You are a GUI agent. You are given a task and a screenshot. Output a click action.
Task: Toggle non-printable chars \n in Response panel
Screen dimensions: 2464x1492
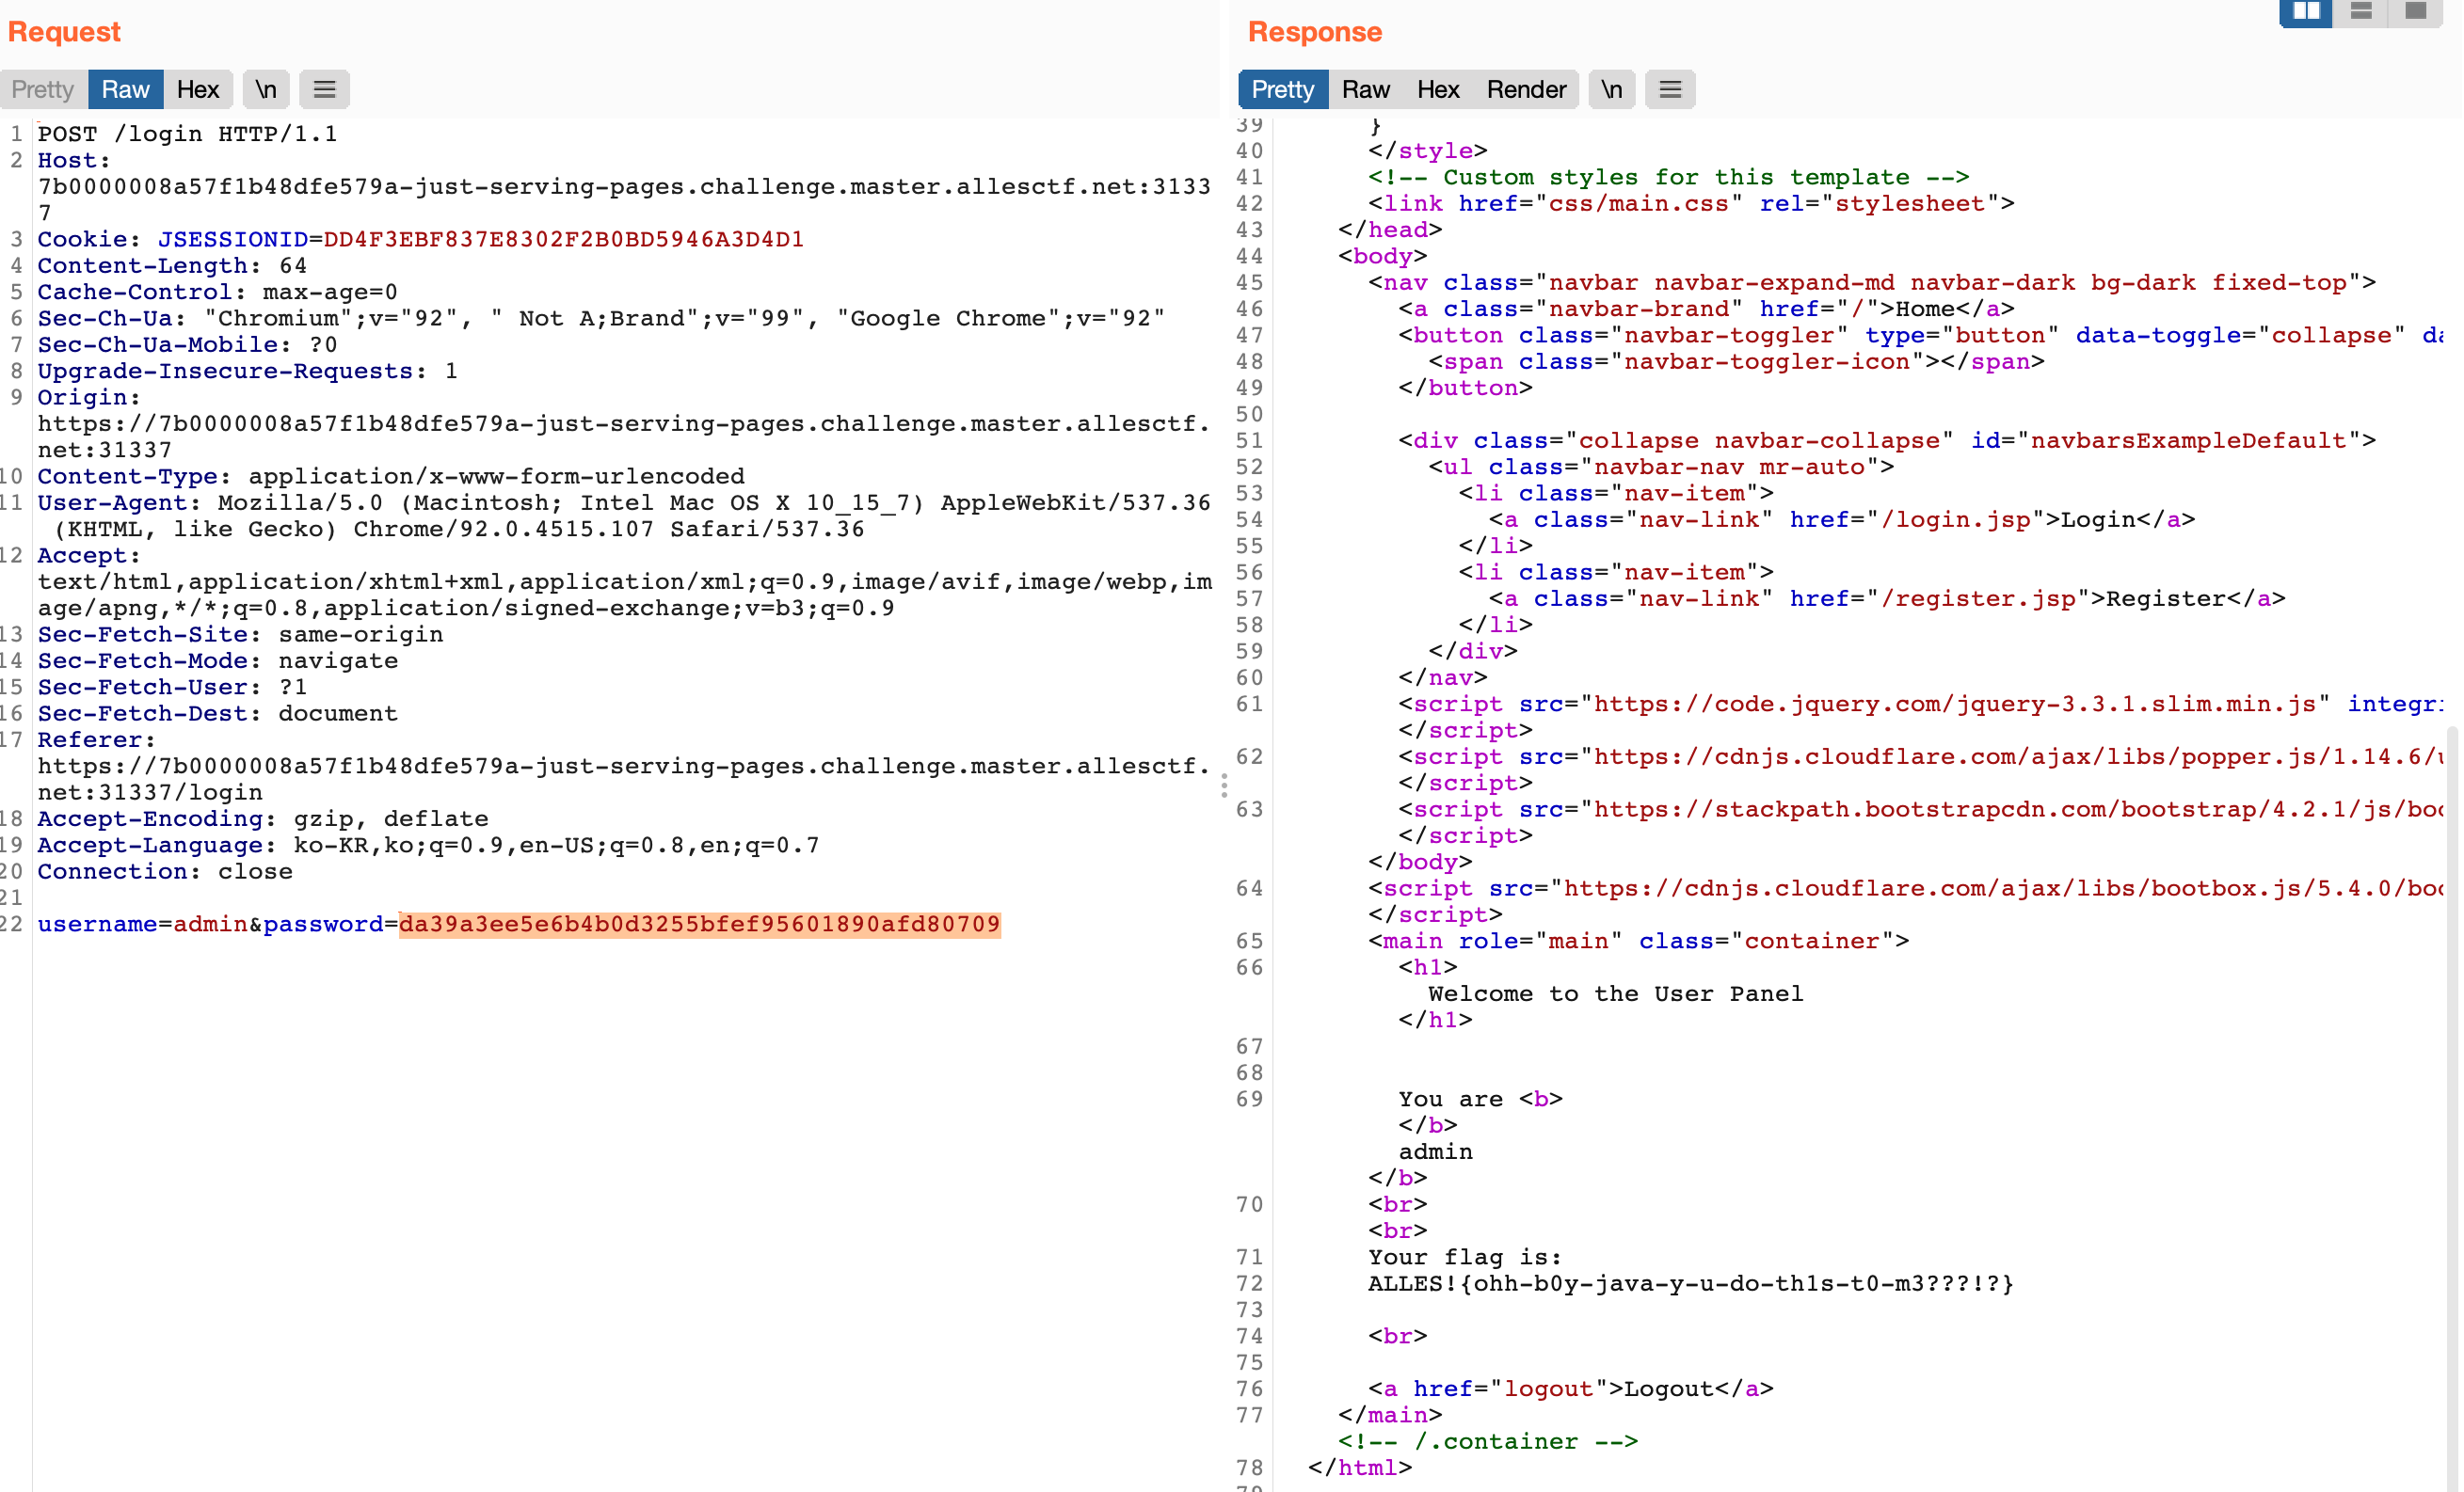click(1612, 89)
